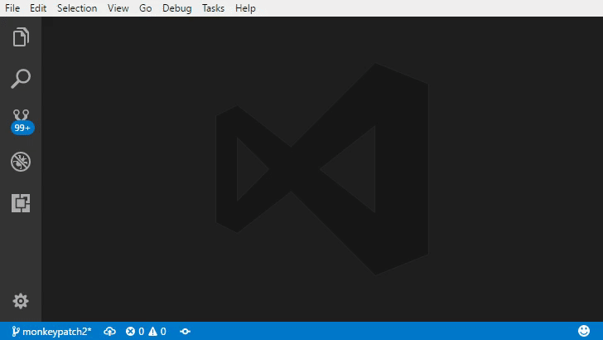Open the Explorer files view

pyautogui.click(x=21, y=37)
